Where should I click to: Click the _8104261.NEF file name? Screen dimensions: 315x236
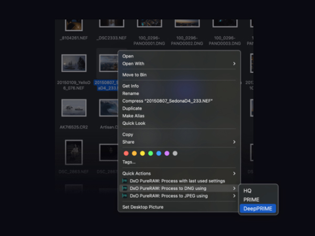coord(73,38)
